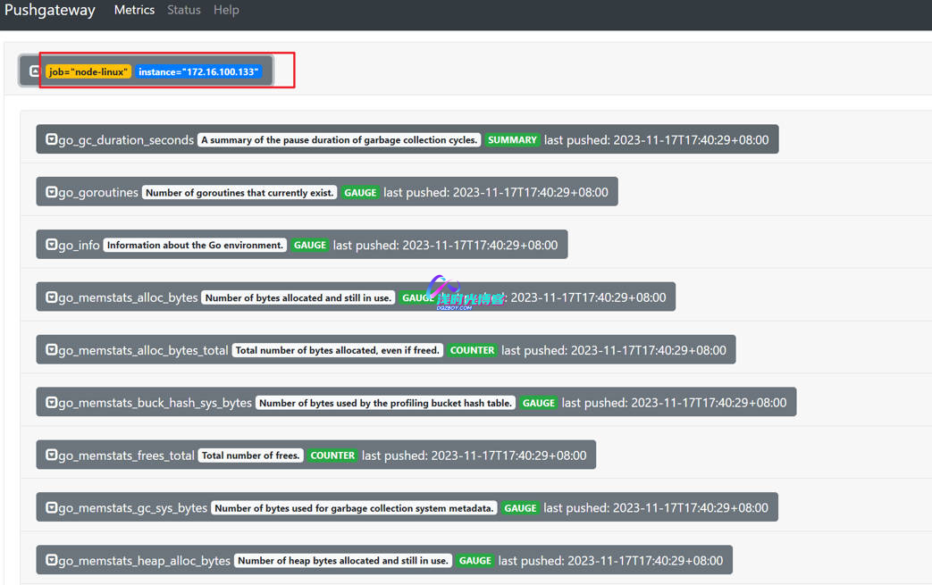The height and width of the screenshot is (585, 932).
Task: Click the Pushgateway brand link
Action: coord(50,11)
